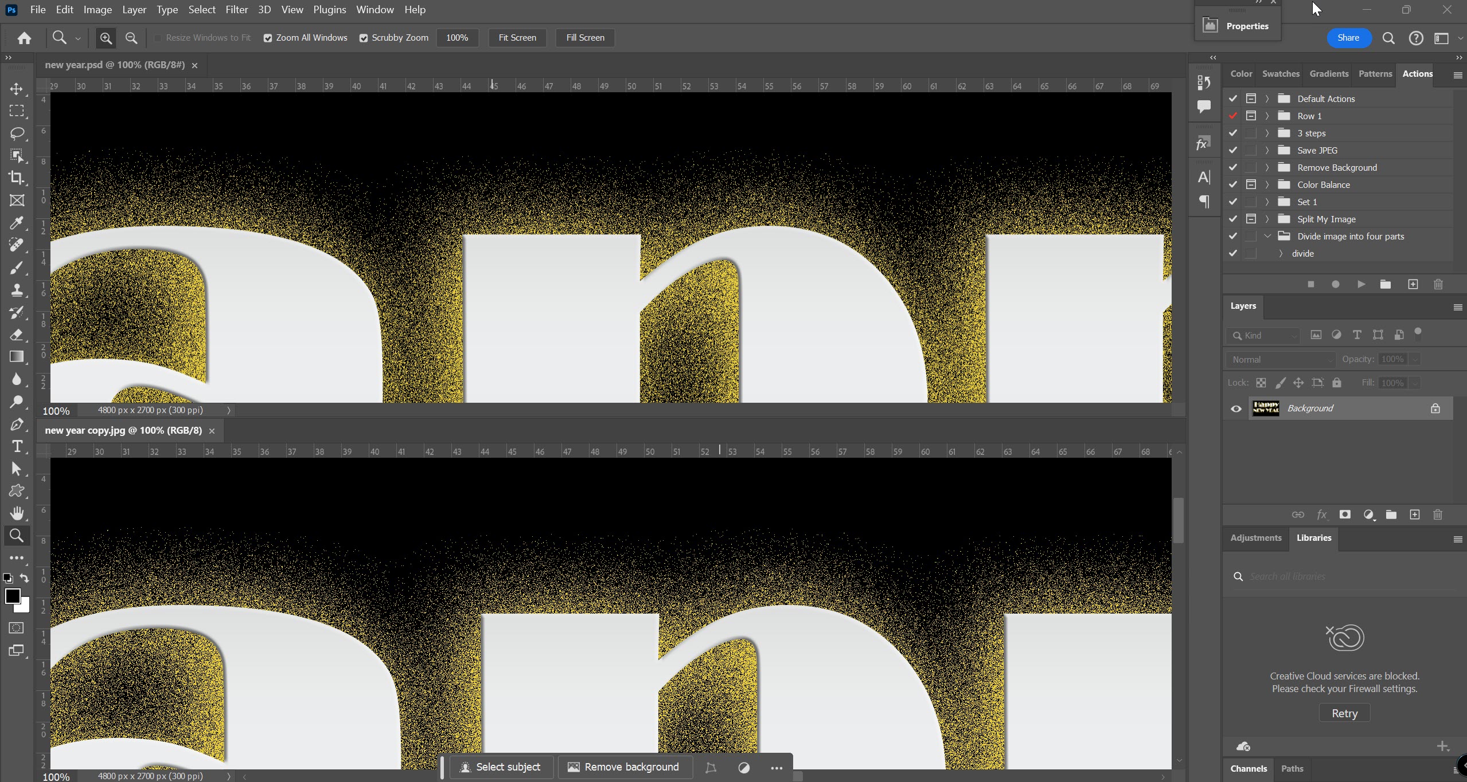Hide the Background layer
The width and height of the screenshot is (1467, 782).
pos(1236,408)
